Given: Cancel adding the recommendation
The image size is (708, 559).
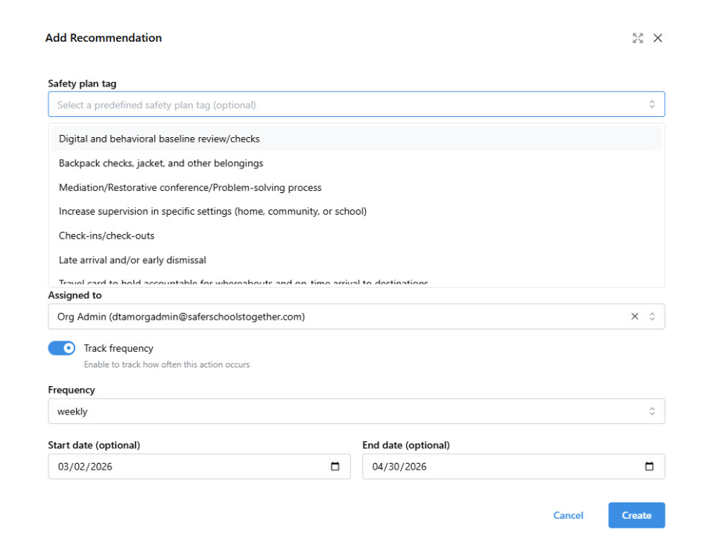Looking at the screenshot, I should coord(568,515).
